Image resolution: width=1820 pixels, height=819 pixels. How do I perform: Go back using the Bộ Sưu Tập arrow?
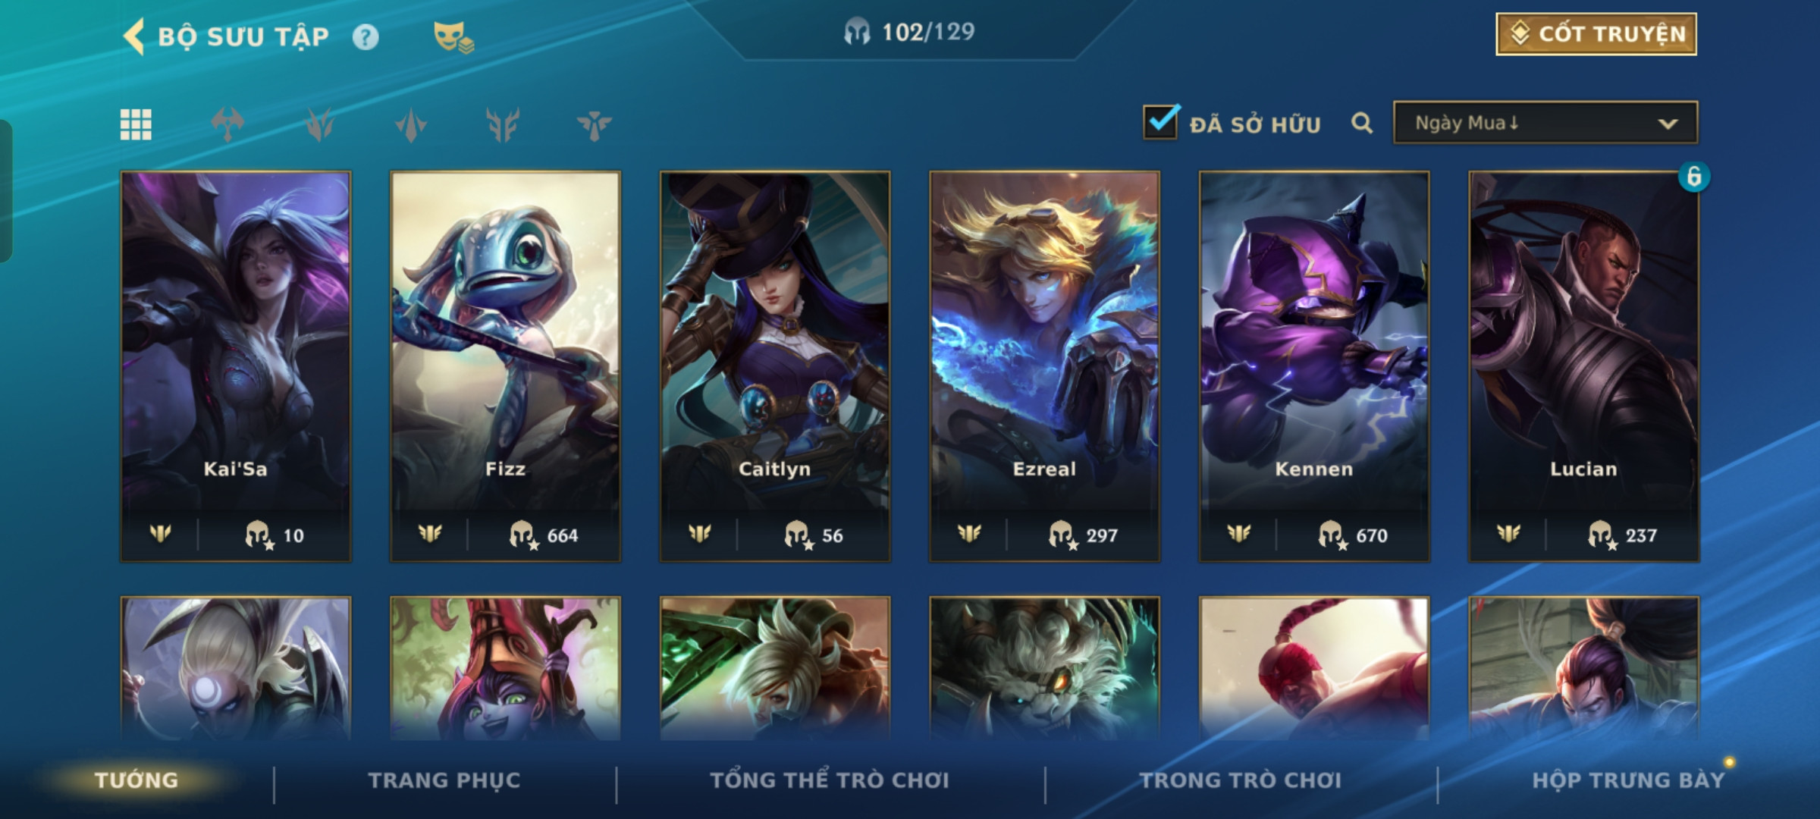(134, 36)
